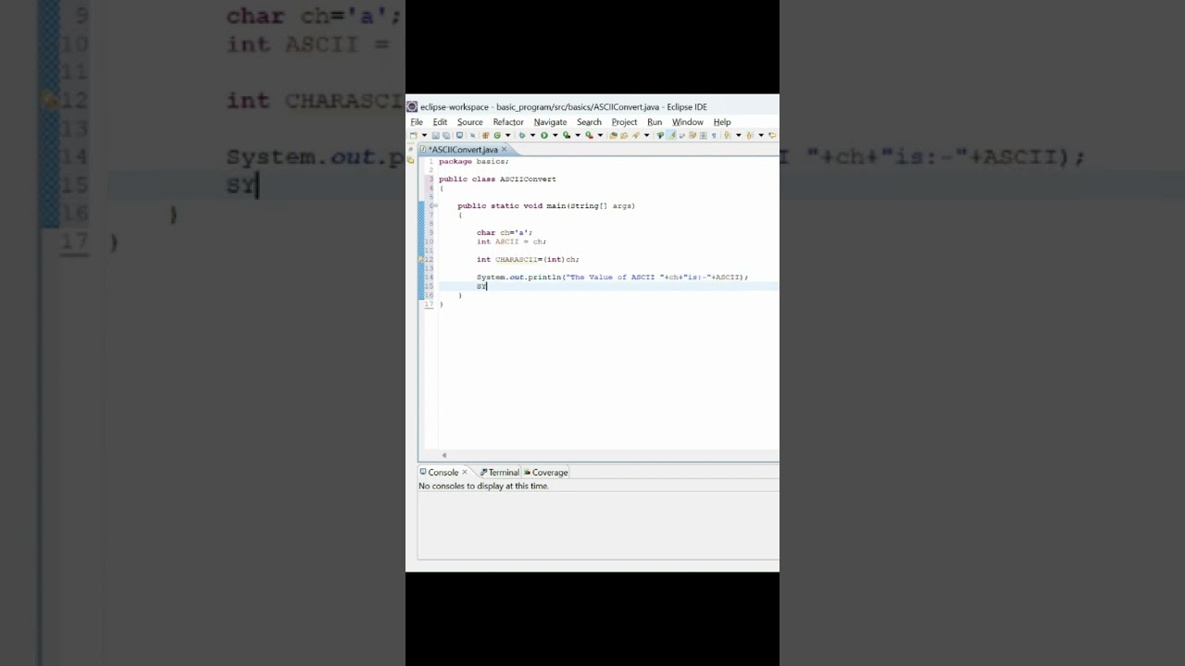The image size is (1185, 666).
Task: Select the ASCIIConvert.java editor tab
Action: tap(462, 150)
